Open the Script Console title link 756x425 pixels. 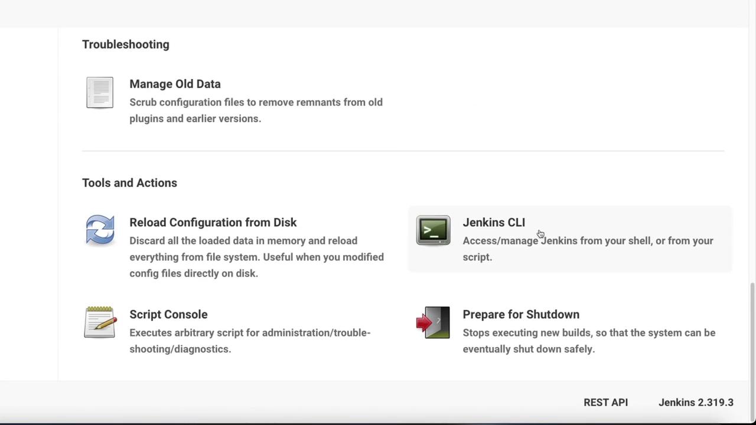pyautogui.click(x=168, y=315)
